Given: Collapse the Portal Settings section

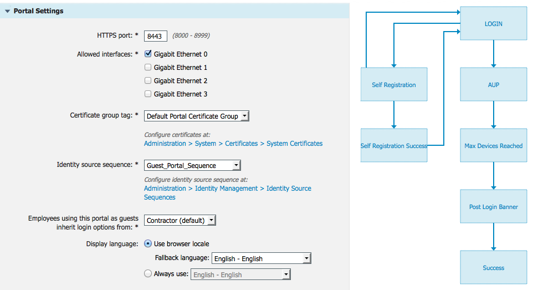Looking at the screenshot, I should point(8,11).
